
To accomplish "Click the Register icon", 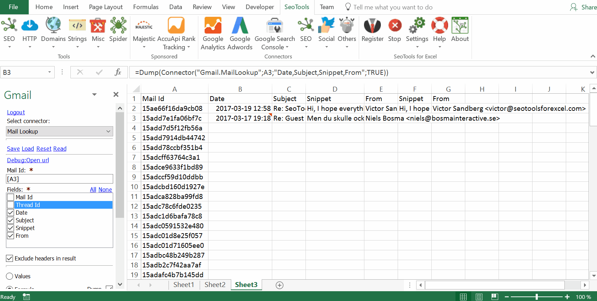I will pos(372,26).
